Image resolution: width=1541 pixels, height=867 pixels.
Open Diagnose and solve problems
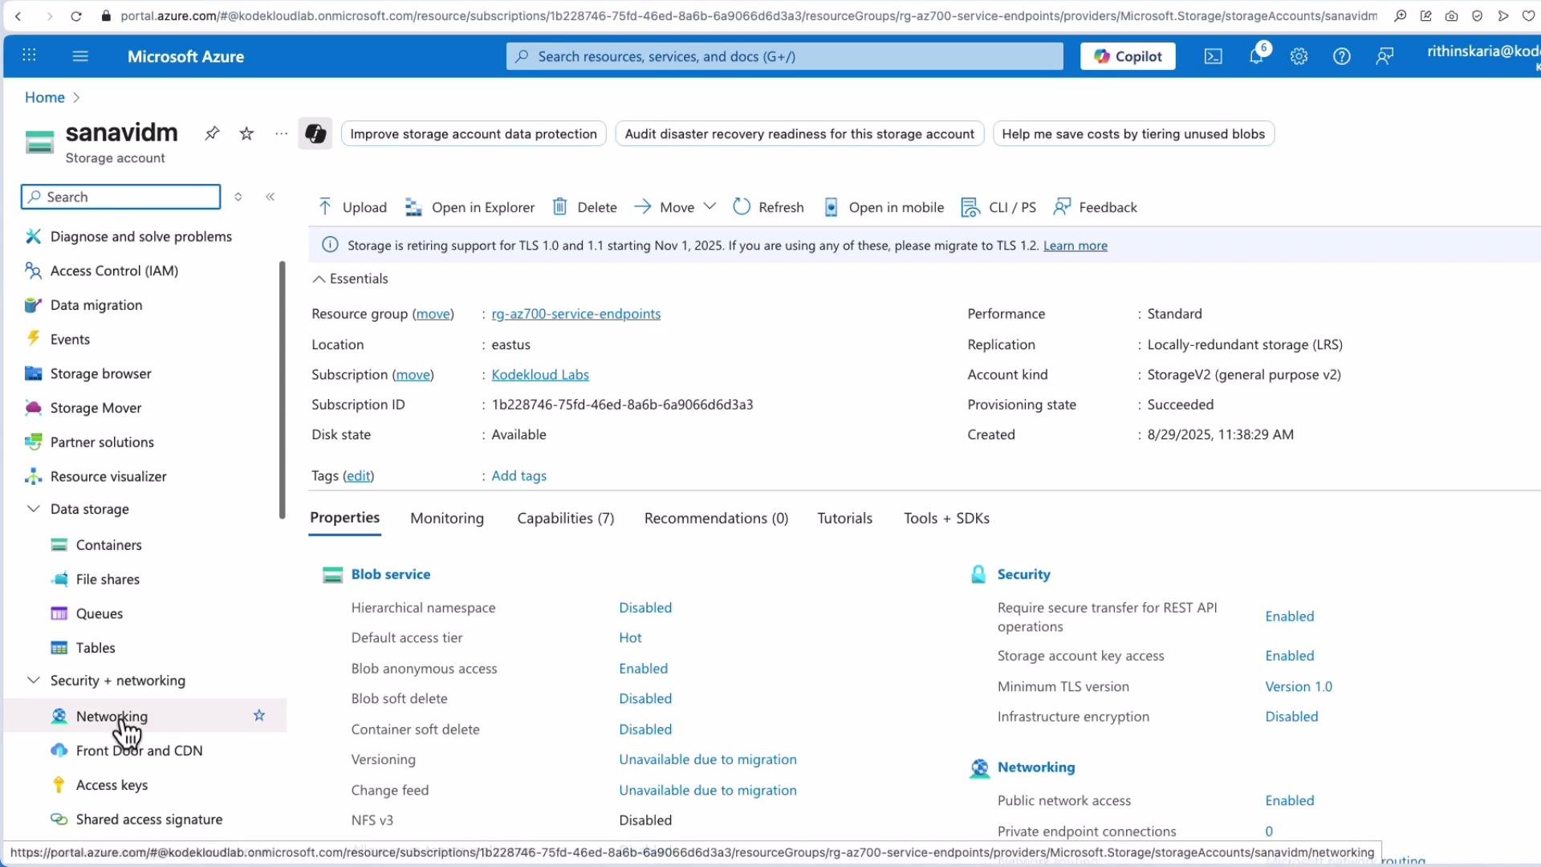click(x=140, y=236)
